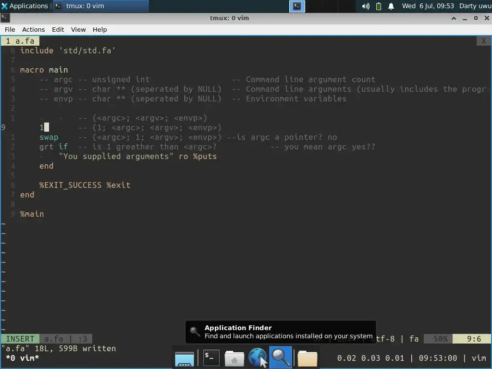Click the clock showing Wed 6 Jul, 09:53

pyautogui.click(x=428, y=6)
